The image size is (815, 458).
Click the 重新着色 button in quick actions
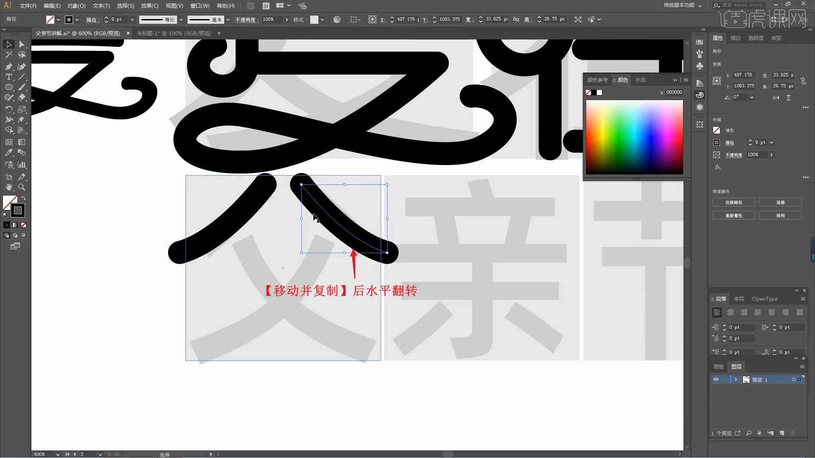click(733, 215)
